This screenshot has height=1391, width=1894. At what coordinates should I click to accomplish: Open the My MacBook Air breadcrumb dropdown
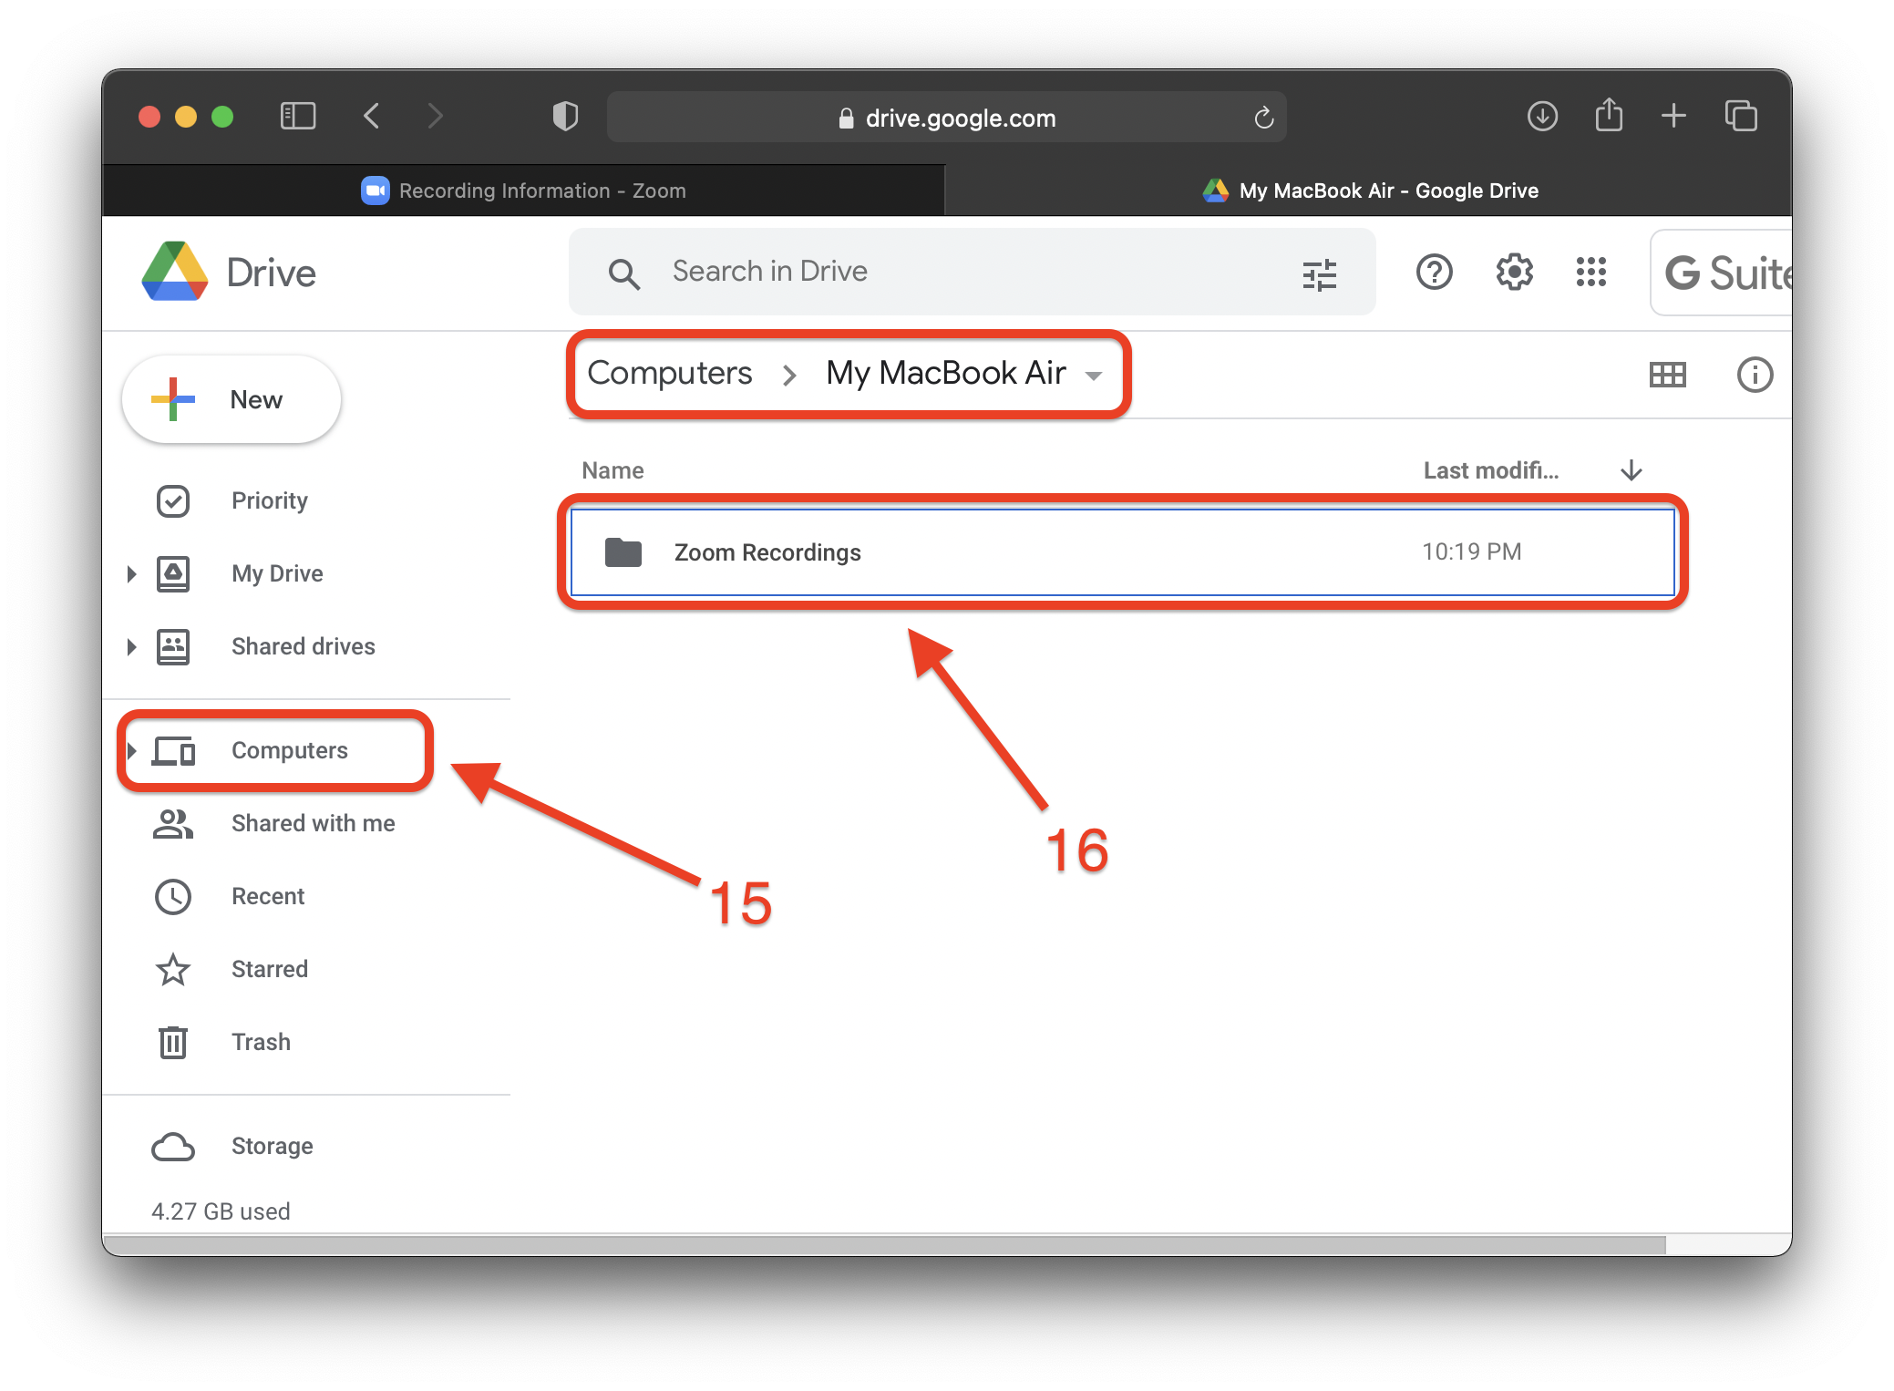coord(1094,376)
